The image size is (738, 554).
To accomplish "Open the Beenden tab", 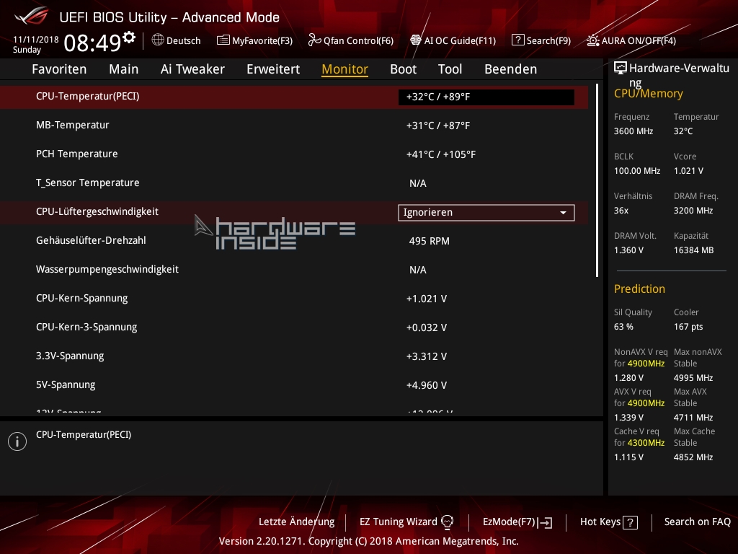I will [511, 69].
